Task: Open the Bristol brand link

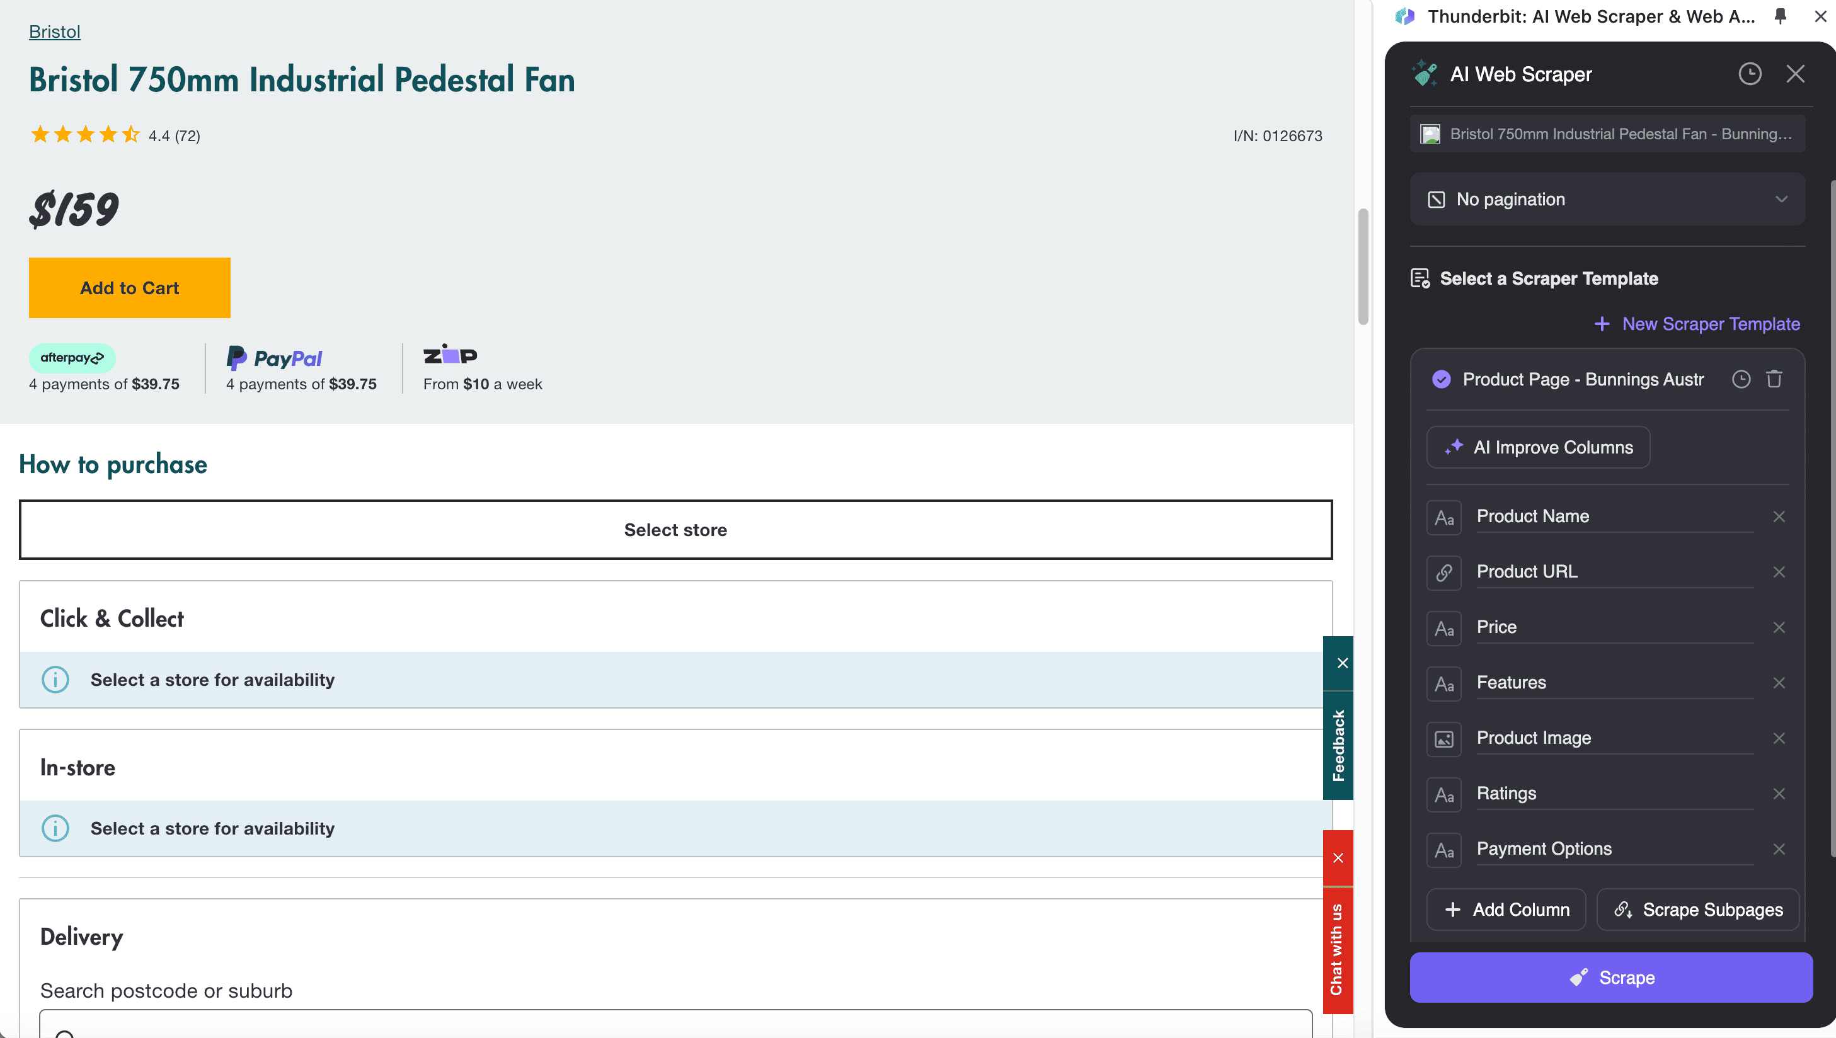Action: tap(54, 32)
